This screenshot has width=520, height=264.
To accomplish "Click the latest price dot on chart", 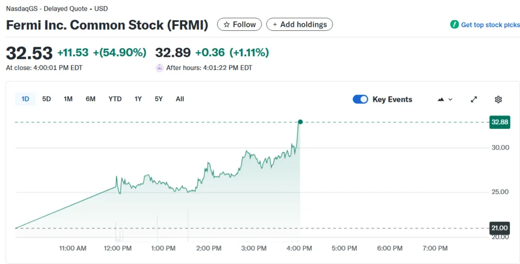I will [x=300, y=122].
